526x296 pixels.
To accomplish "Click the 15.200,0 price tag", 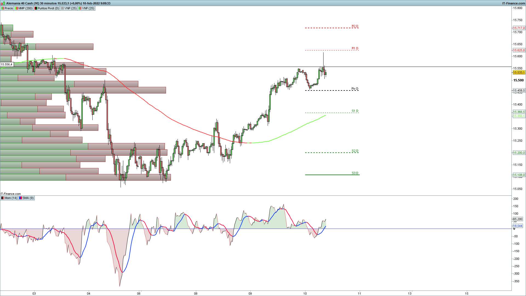I will pyautogui.click(x=519, y=153).
